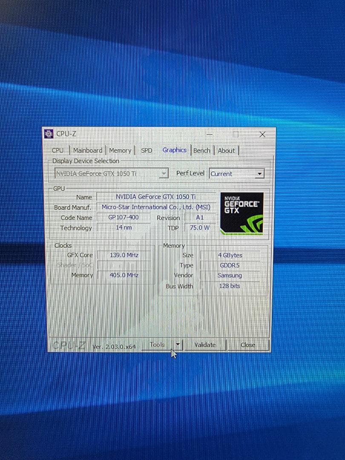Switch to the Bench tab

click(x=201, y=150)
